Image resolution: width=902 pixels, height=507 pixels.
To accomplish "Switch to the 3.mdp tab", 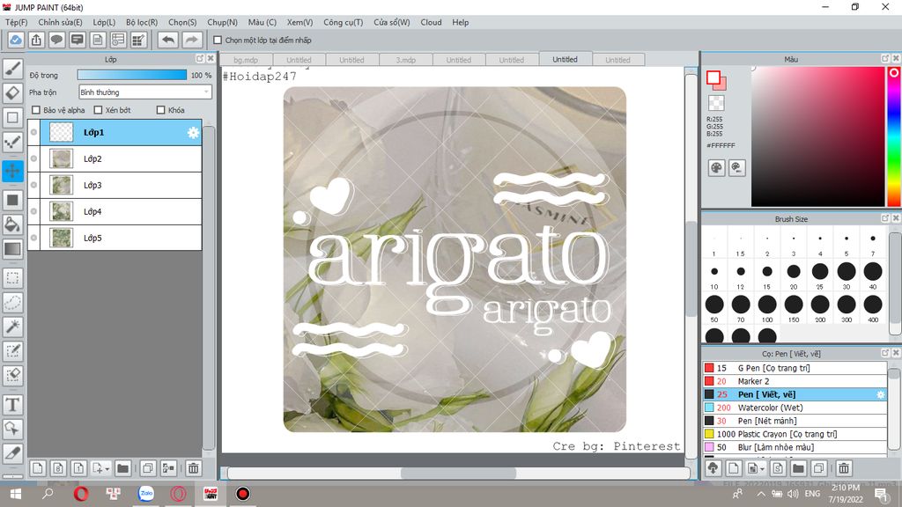I will point(405,60).
